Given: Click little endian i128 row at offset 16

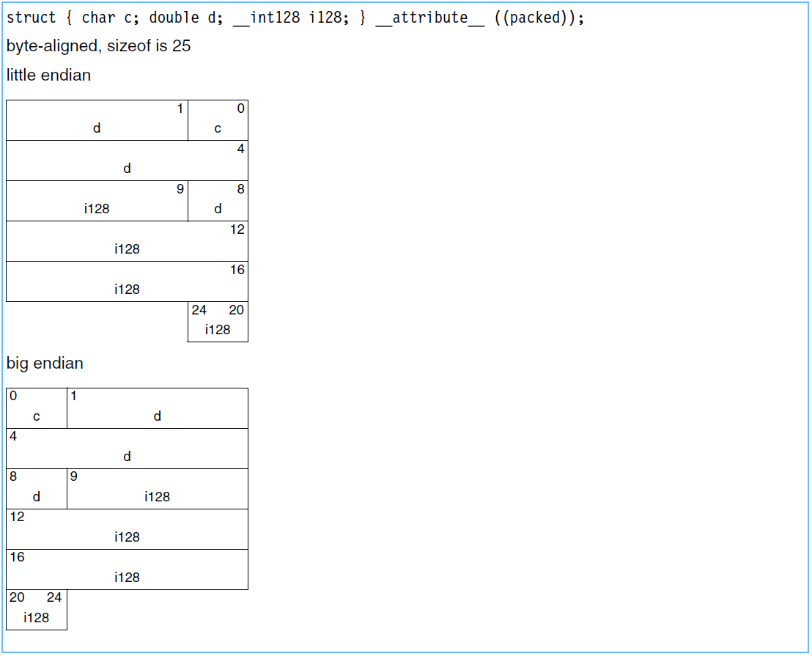Looking at the screenshot, I should click(x=127, y=281).
